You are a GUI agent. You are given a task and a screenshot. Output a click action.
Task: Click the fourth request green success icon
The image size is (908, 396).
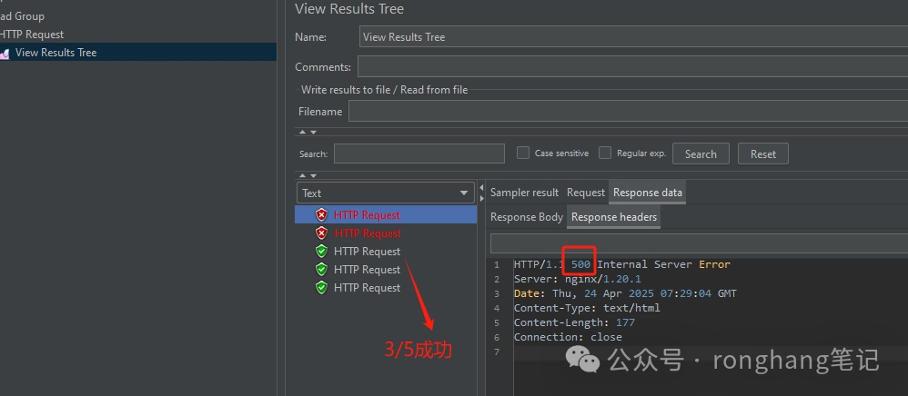click(321, 270)
